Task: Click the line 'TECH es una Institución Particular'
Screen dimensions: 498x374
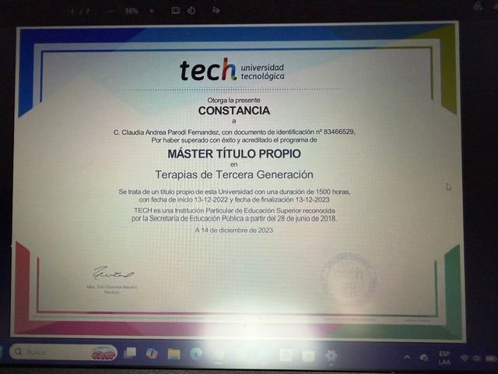Action: [234, 210]
